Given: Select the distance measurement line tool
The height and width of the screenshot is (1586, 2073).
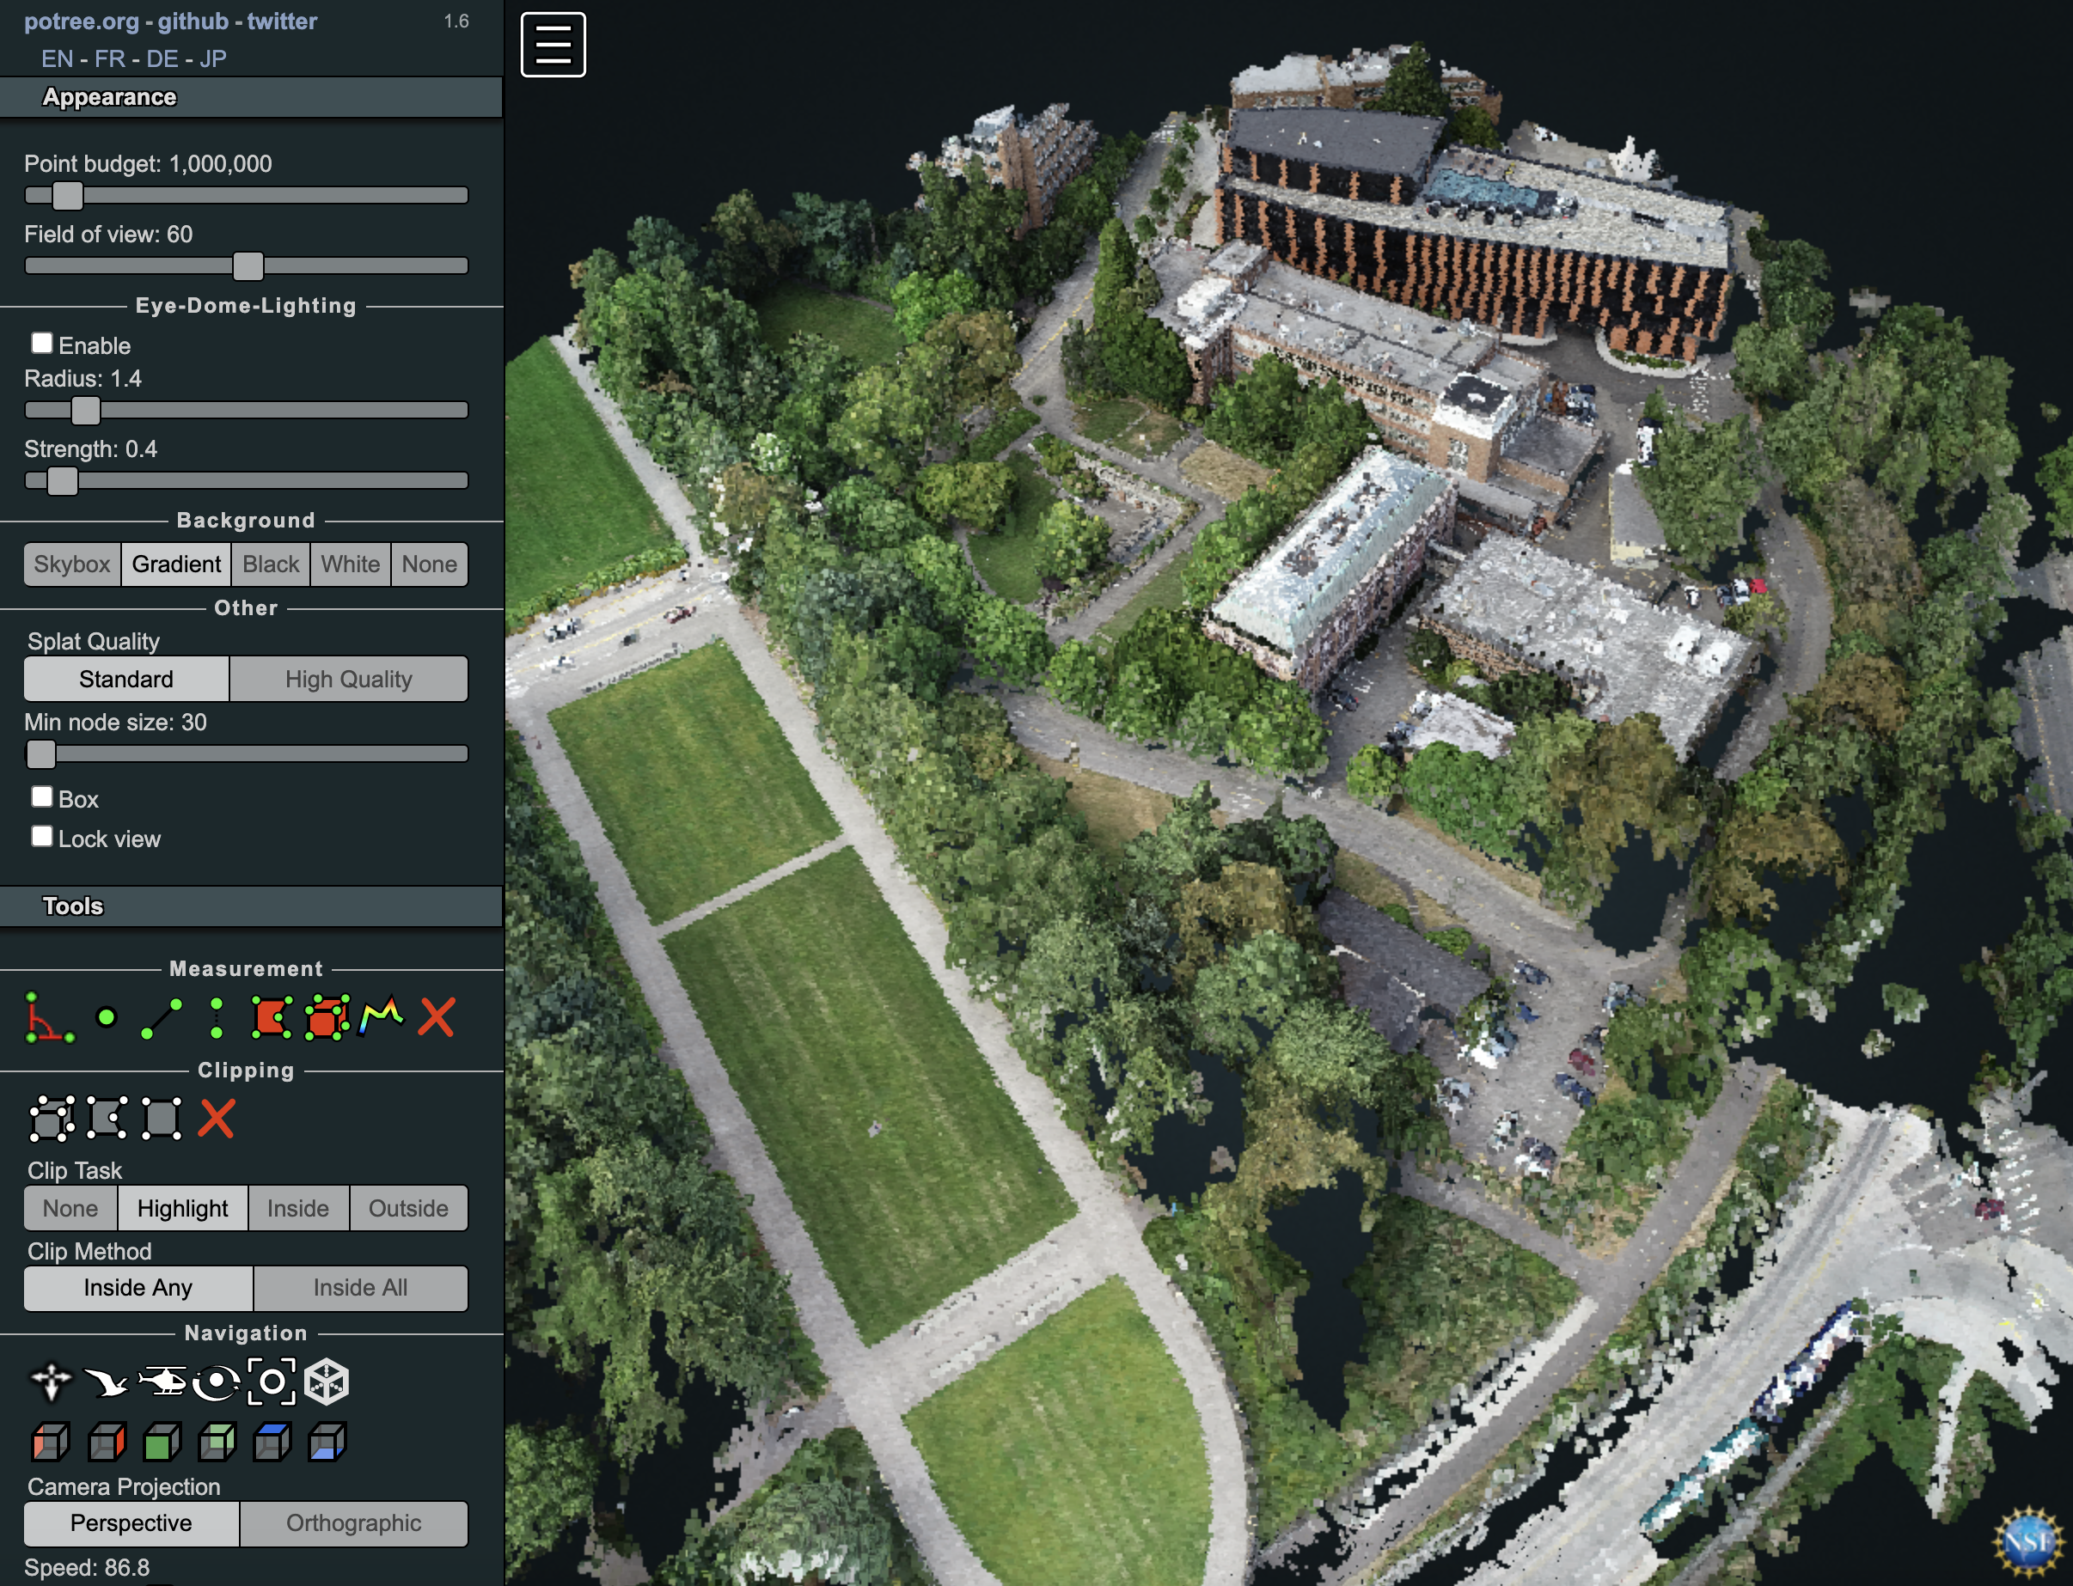Looking at the screenshot, I should [x=162, y=1018].
